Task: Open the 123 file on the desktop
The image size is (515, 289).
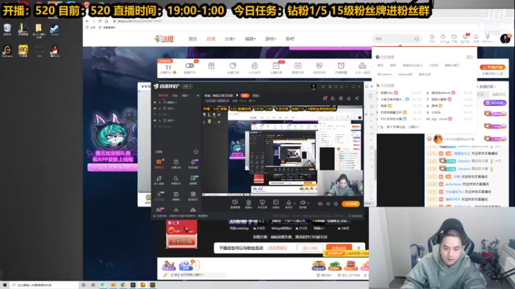Action: coord(39,51)
